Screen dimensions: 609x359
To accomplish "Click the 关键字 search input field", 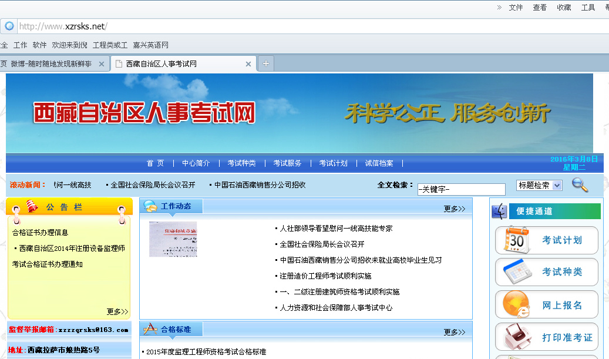I will (x=462, y=189).
